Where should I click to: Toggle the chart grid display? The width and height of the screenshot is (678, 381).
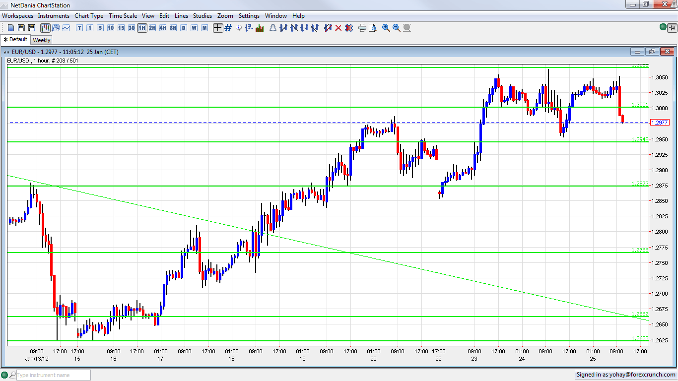pyautogui.click(x=228, y=28)
